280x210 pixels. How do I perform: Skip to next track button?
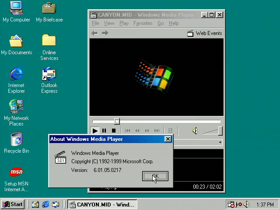click(157, 131)
